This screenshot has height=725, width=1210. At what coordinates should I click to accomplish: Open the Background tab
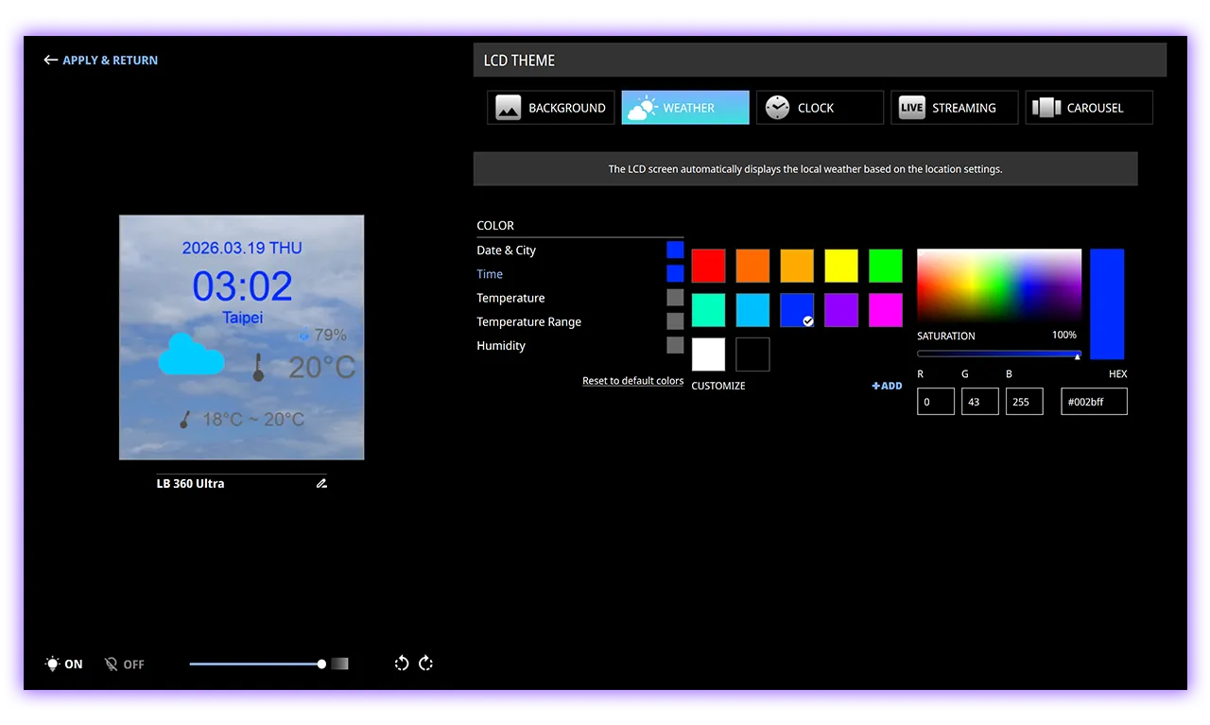pos(551,108)
